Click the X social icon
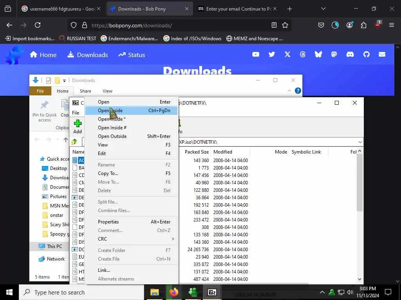Viewport: 401px width, 300px height. pyautogui.click(x=287, y=54)
